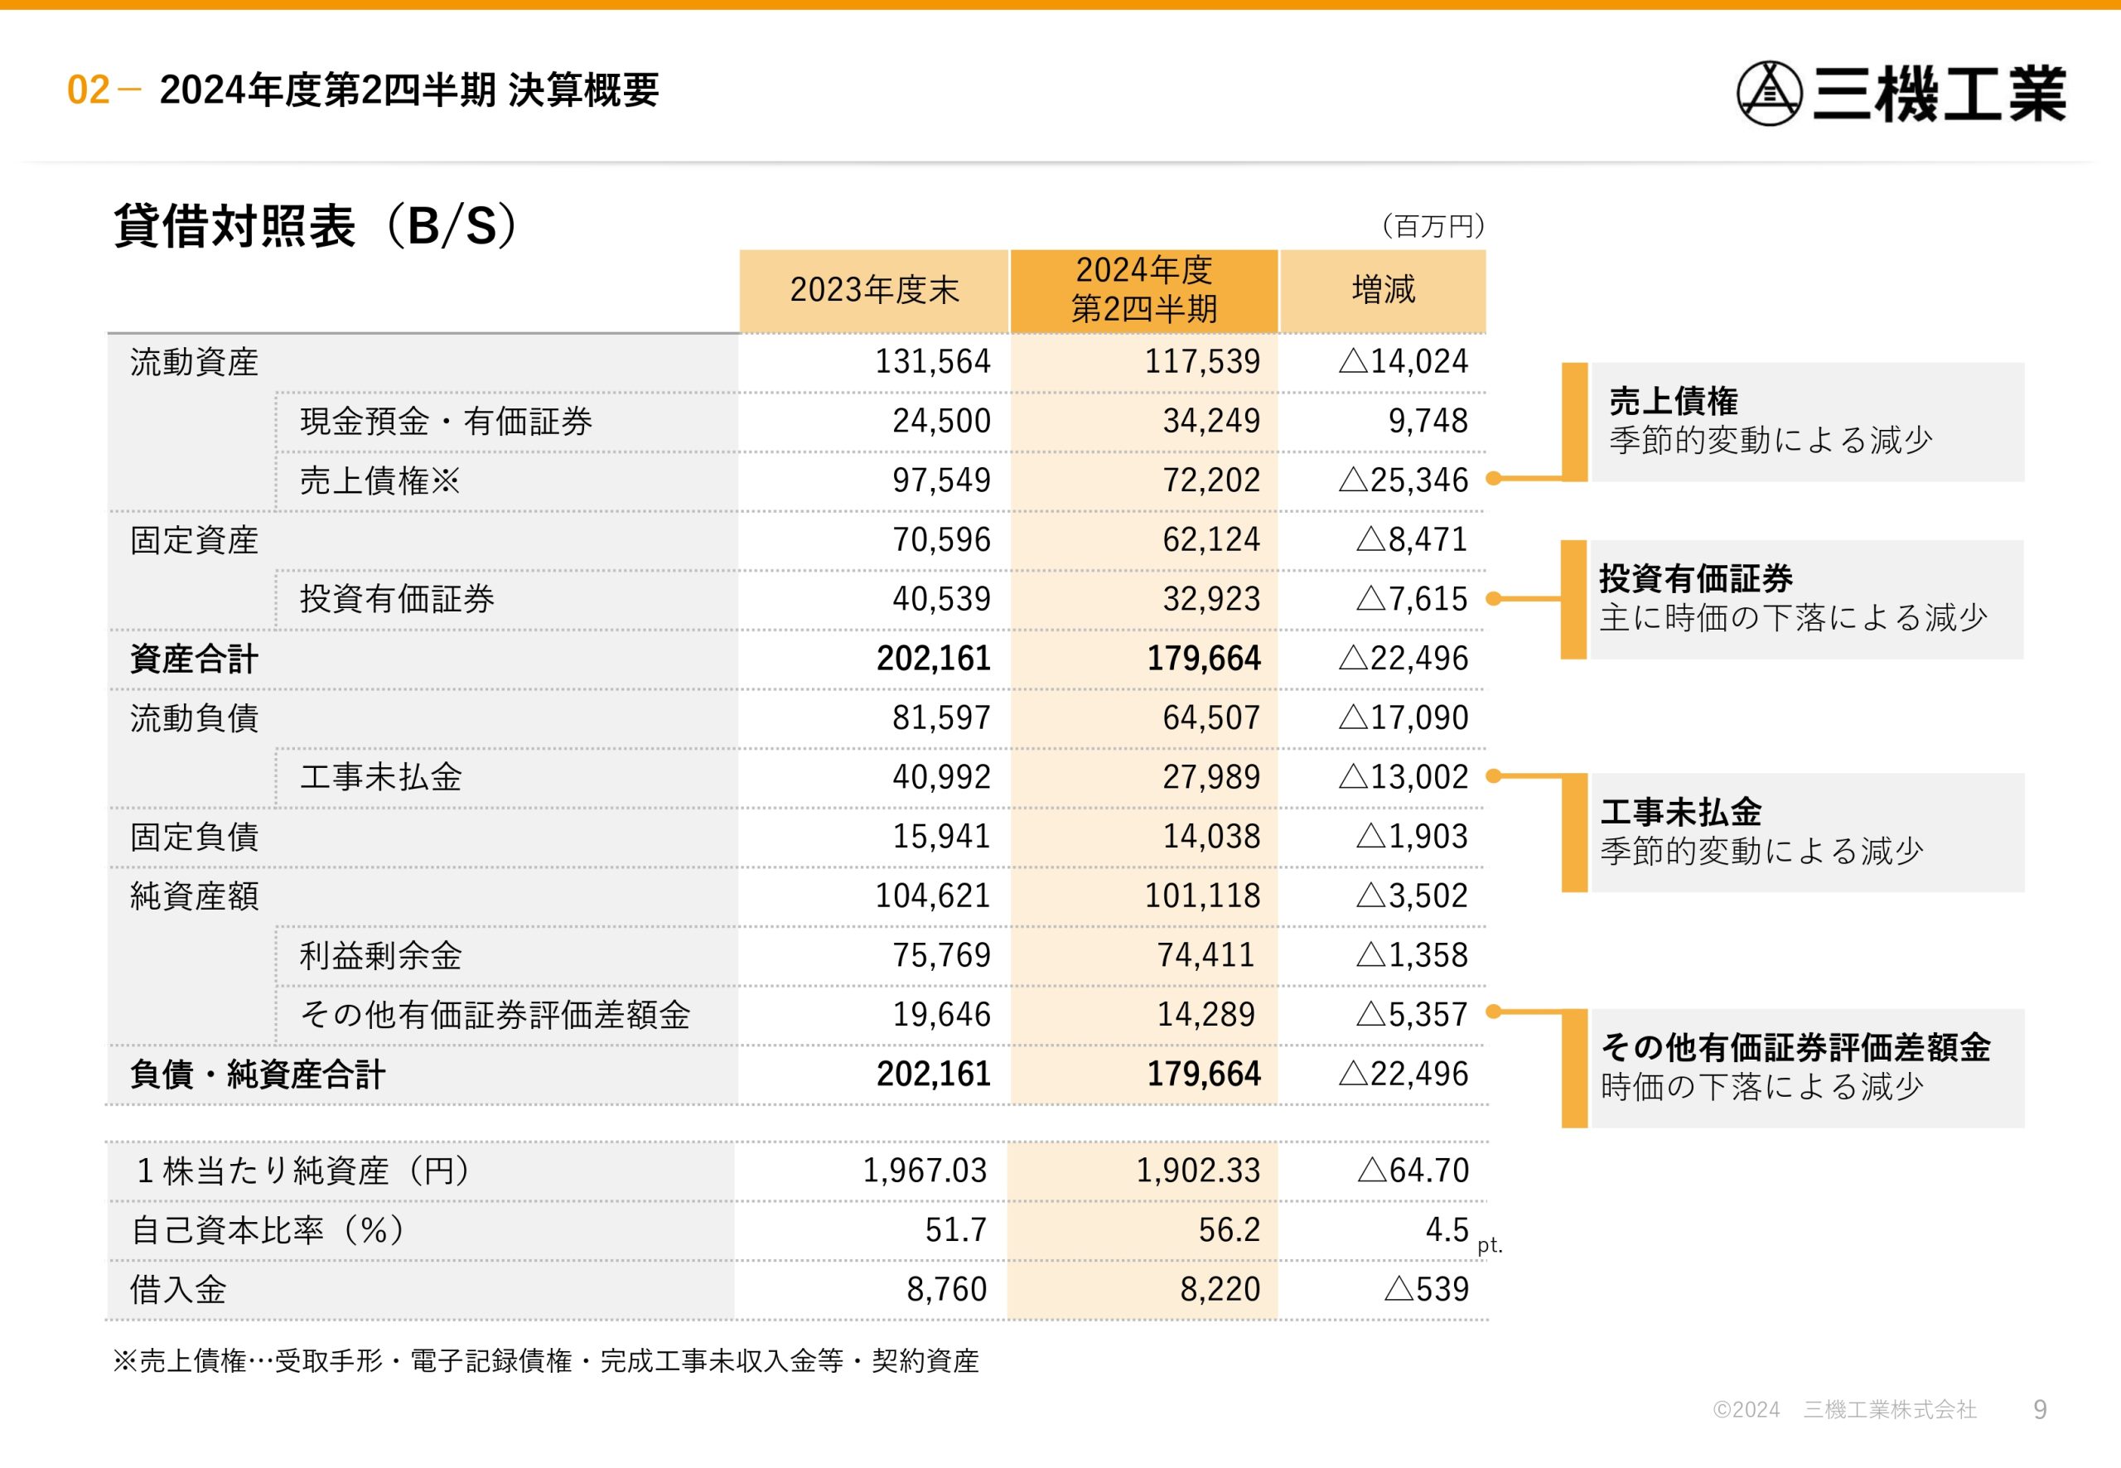This screenshot has height=1468, width=2121.
Task: Click the slide title 2024年度第2四半期 決算概要
Action: click(409, 90)
